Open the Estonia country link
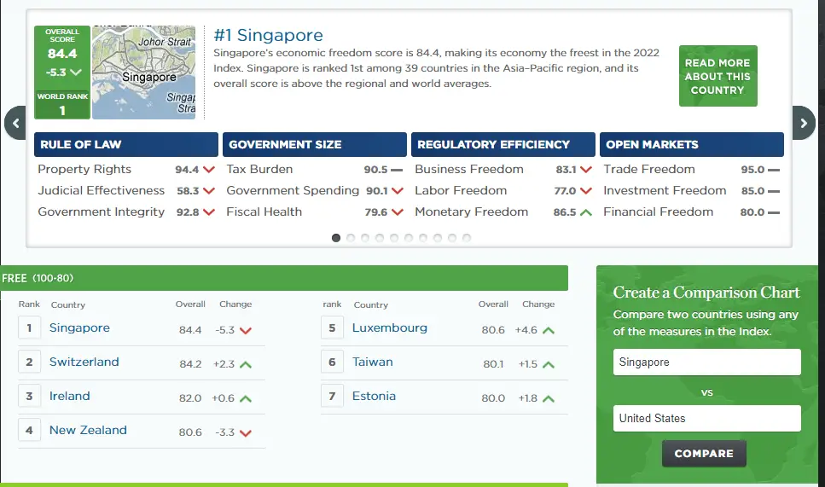Screen dimensions: 825x487 tap(374, 397)
